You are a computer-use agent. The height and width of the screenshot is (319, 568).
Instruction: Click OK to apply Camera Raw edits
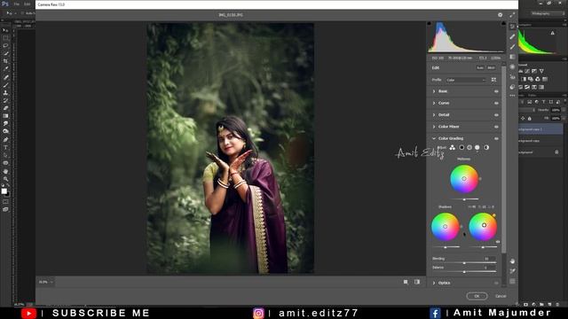click(477, 296)
